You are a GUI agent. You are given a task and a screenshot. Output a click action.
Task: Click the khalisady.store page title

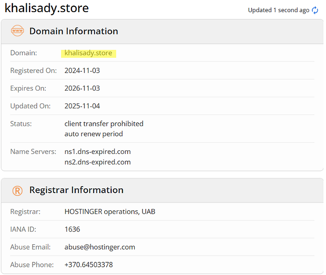47,8
